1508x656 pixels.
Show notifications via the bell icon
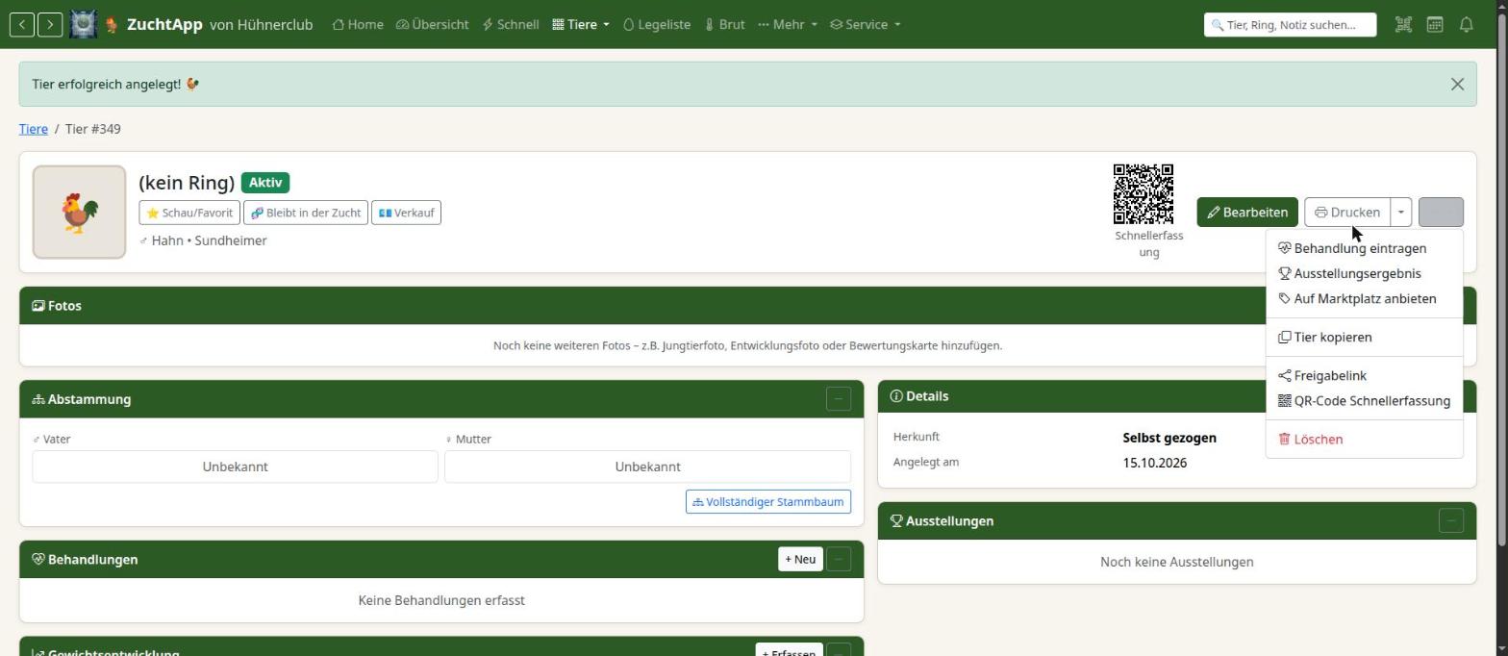(x=1466, y=24)
